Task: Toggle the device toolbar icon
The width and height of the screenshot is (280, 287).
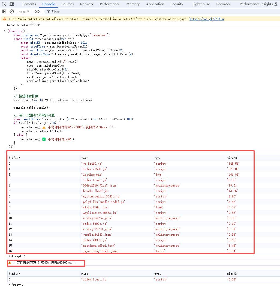Action: (12, 4)
